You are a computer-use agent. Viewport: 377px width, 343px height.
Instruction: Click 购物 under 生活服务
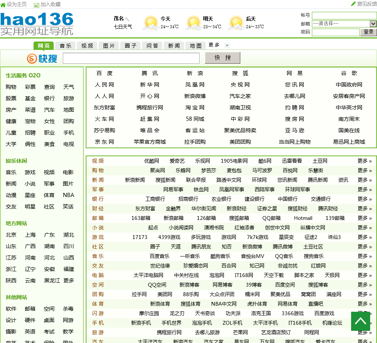11,87
